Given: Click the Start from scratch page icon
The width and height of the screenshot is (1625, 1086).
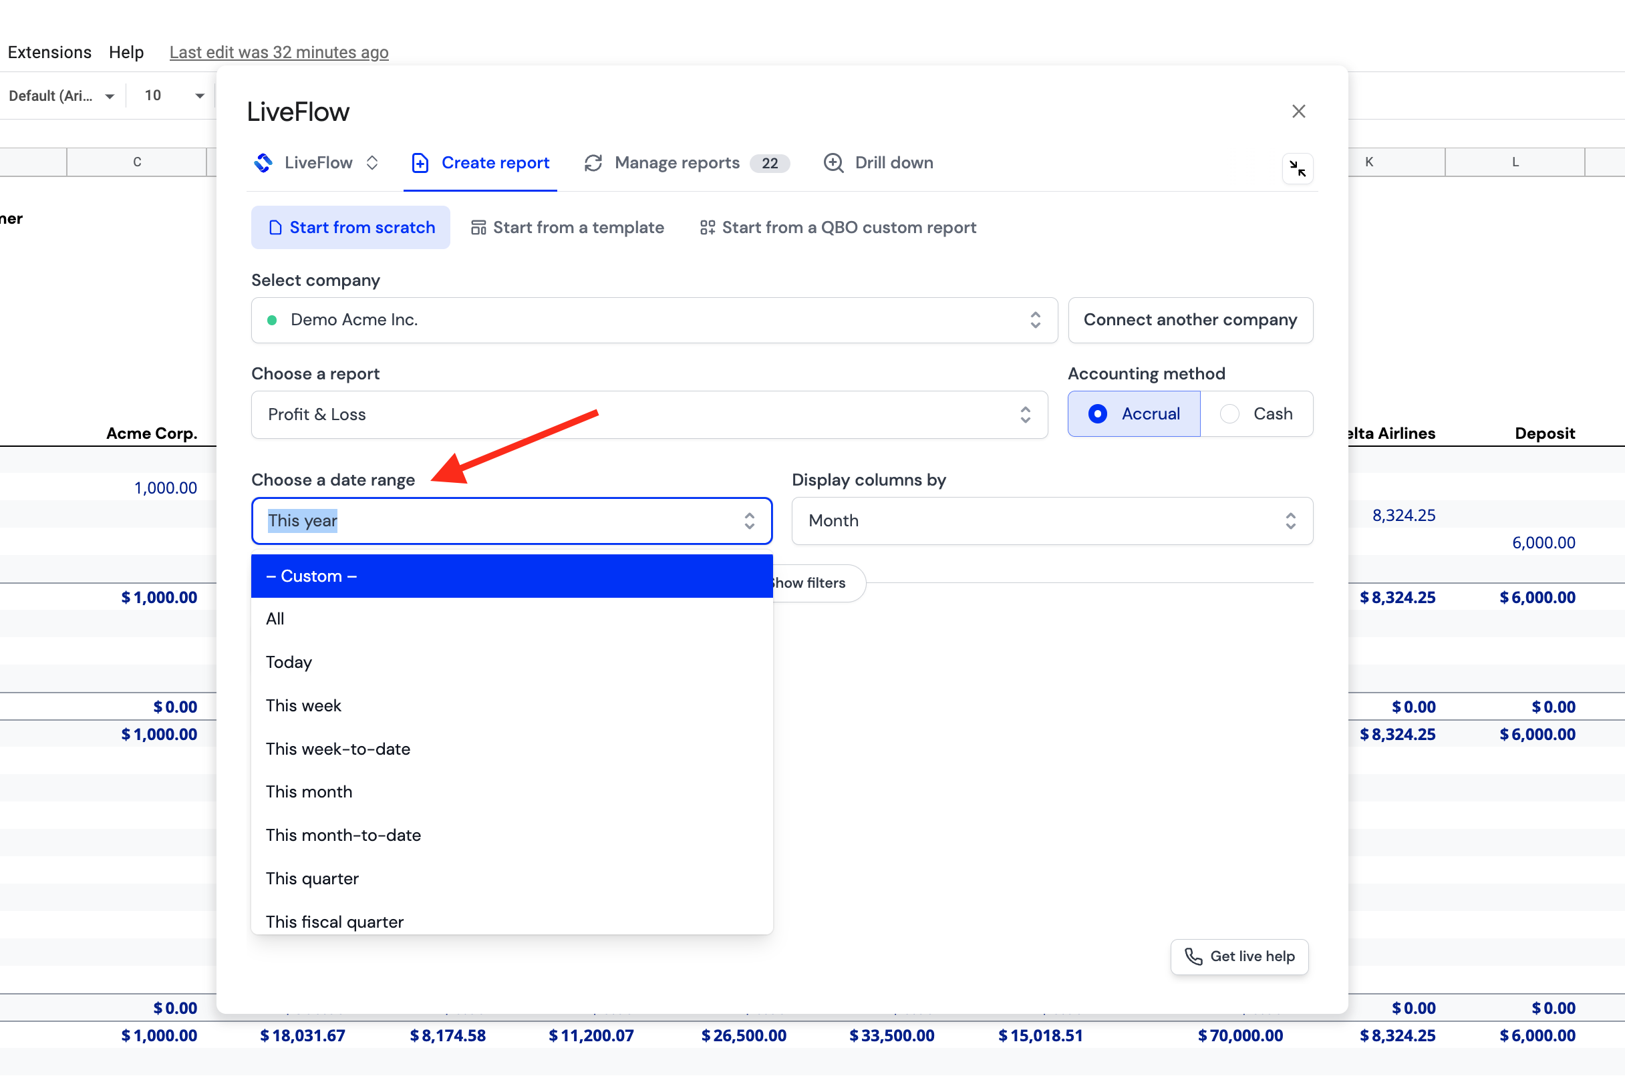Looking at the screenshot, I should (275, 228).
